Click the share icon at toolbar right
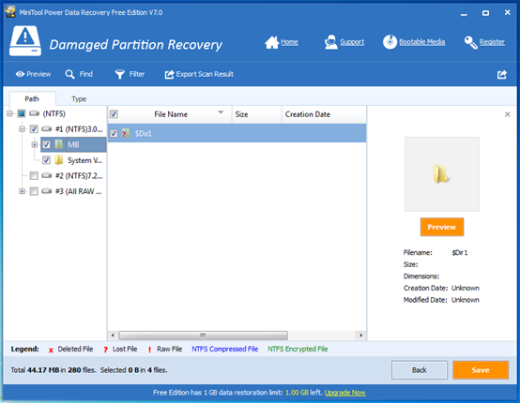This screenshot has width=520, height=403. pyautogui.click(x=502, y=74)
